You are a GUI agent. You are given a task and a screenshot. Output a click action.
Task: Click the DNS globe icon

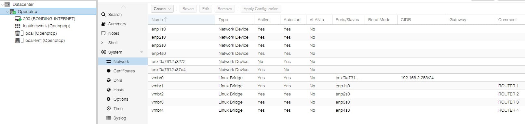point(109,80)
